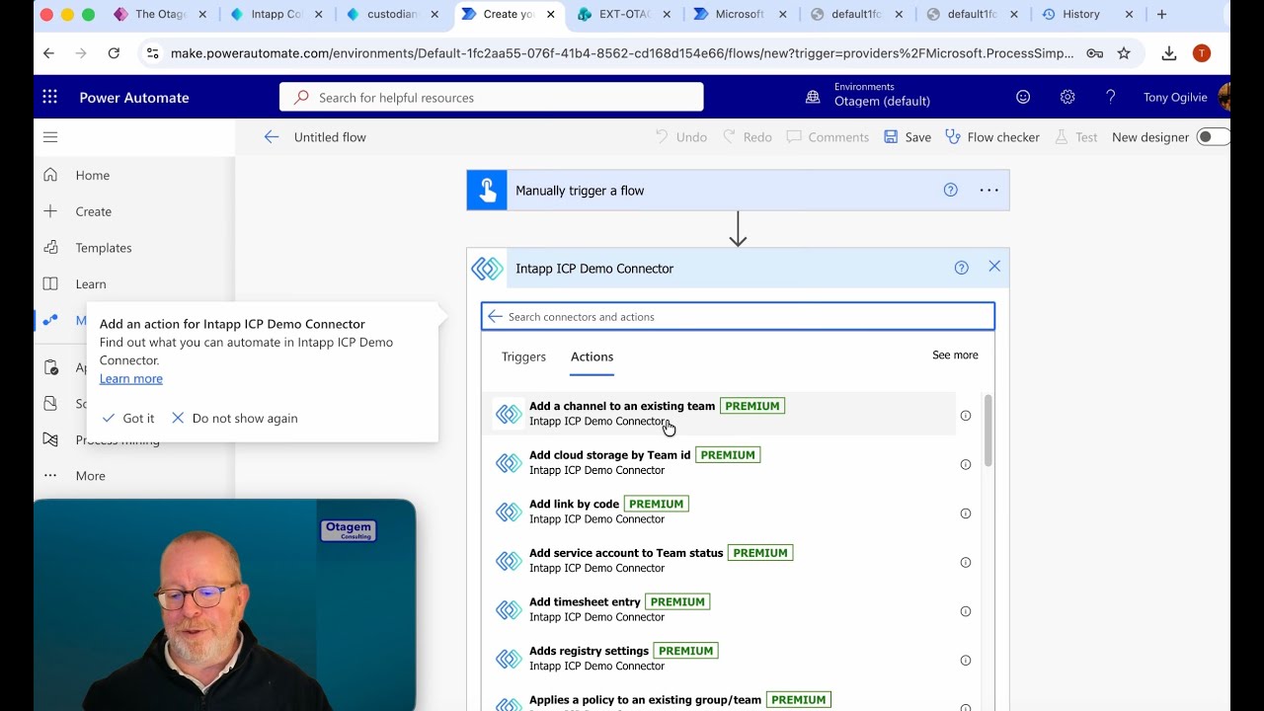Go back in the browser
1264x711 pixels.
(48, 53)
